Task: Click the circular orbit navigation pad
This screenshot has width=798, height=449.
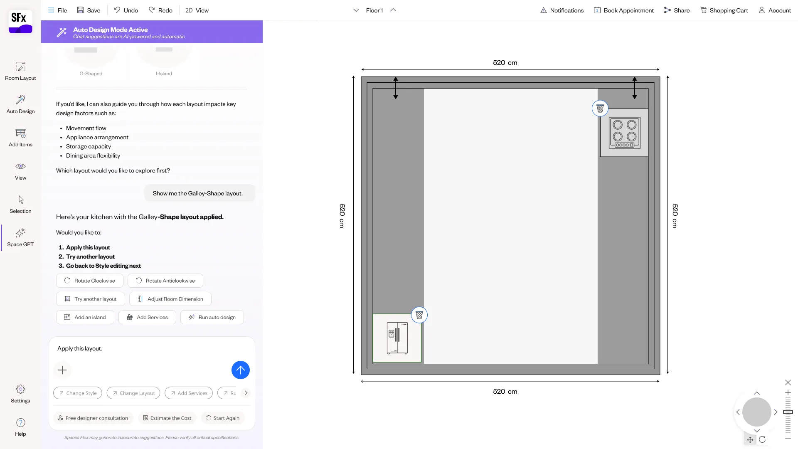Action: [757, 412]
